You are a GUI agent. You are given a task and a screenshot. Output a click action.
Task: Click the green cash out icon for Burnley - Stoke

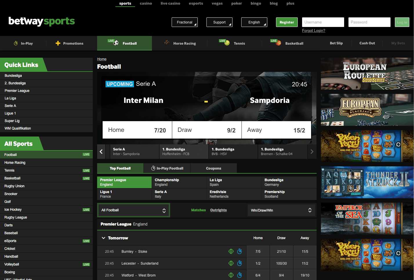click(231, 251)
